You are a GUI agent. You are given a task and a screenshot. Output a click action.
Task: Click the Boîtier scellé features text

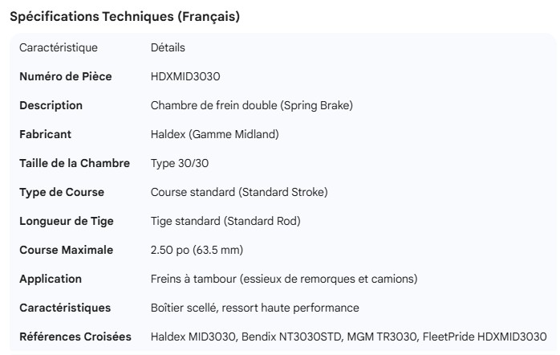[254, 308]
